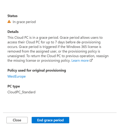Click the external link icon beside Learn more
Image resolution: width=119 pixels, height=128 pixels.
tap(91, 60)
